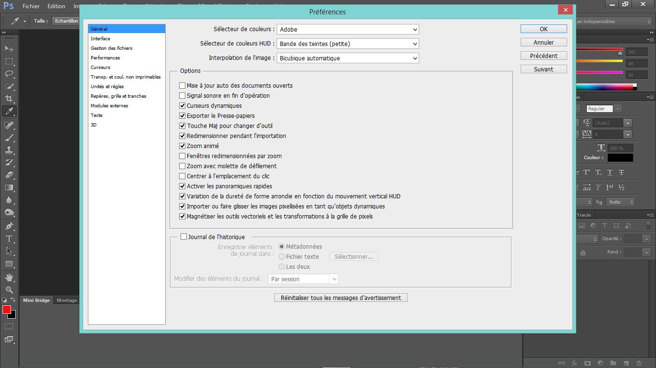This screenshot has width=656, height=368.
Task: Select the Rectangular Marquee tool
Action: [9, 61]
